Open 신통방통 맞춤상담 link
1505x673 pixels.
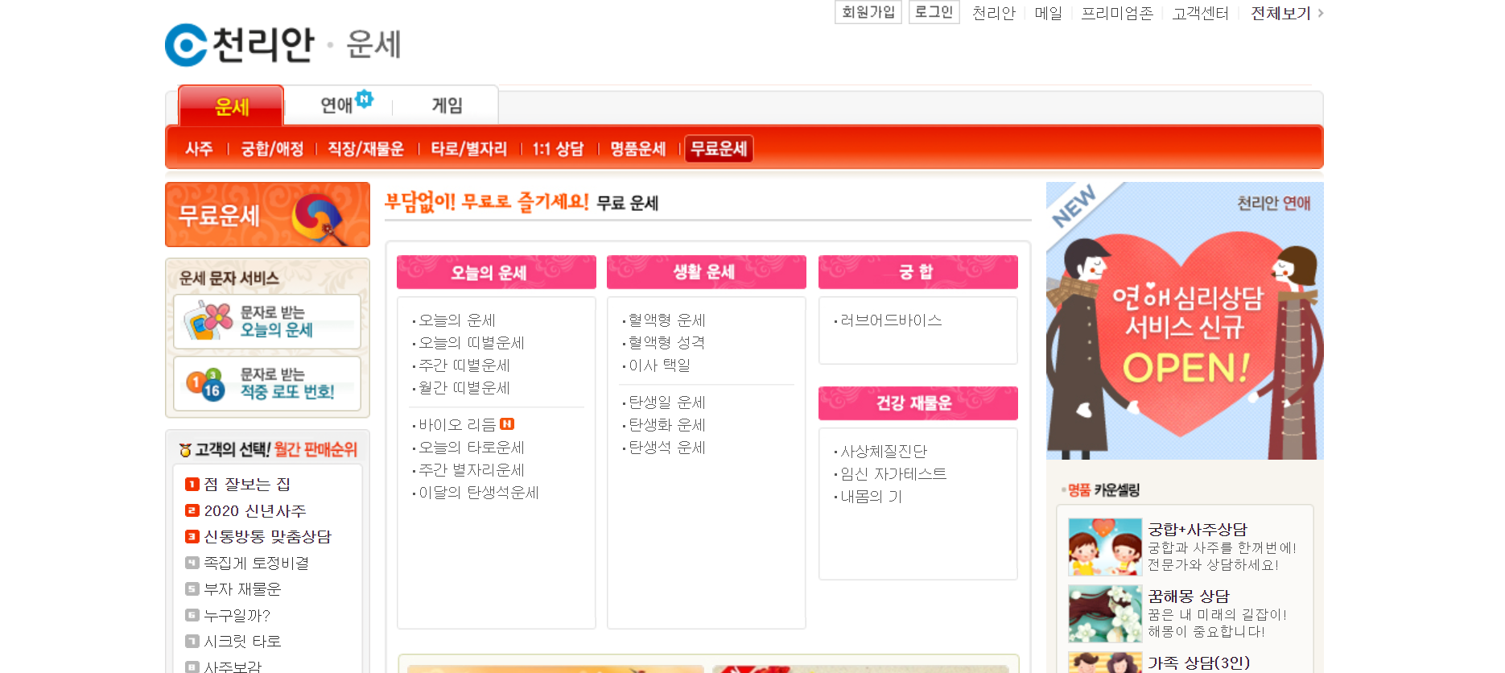pos(268,536)
